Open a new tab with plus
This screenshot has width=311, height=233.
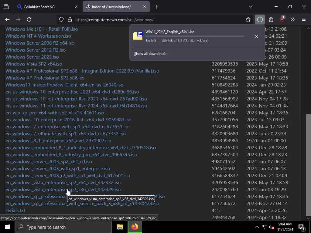click(156, 7)
